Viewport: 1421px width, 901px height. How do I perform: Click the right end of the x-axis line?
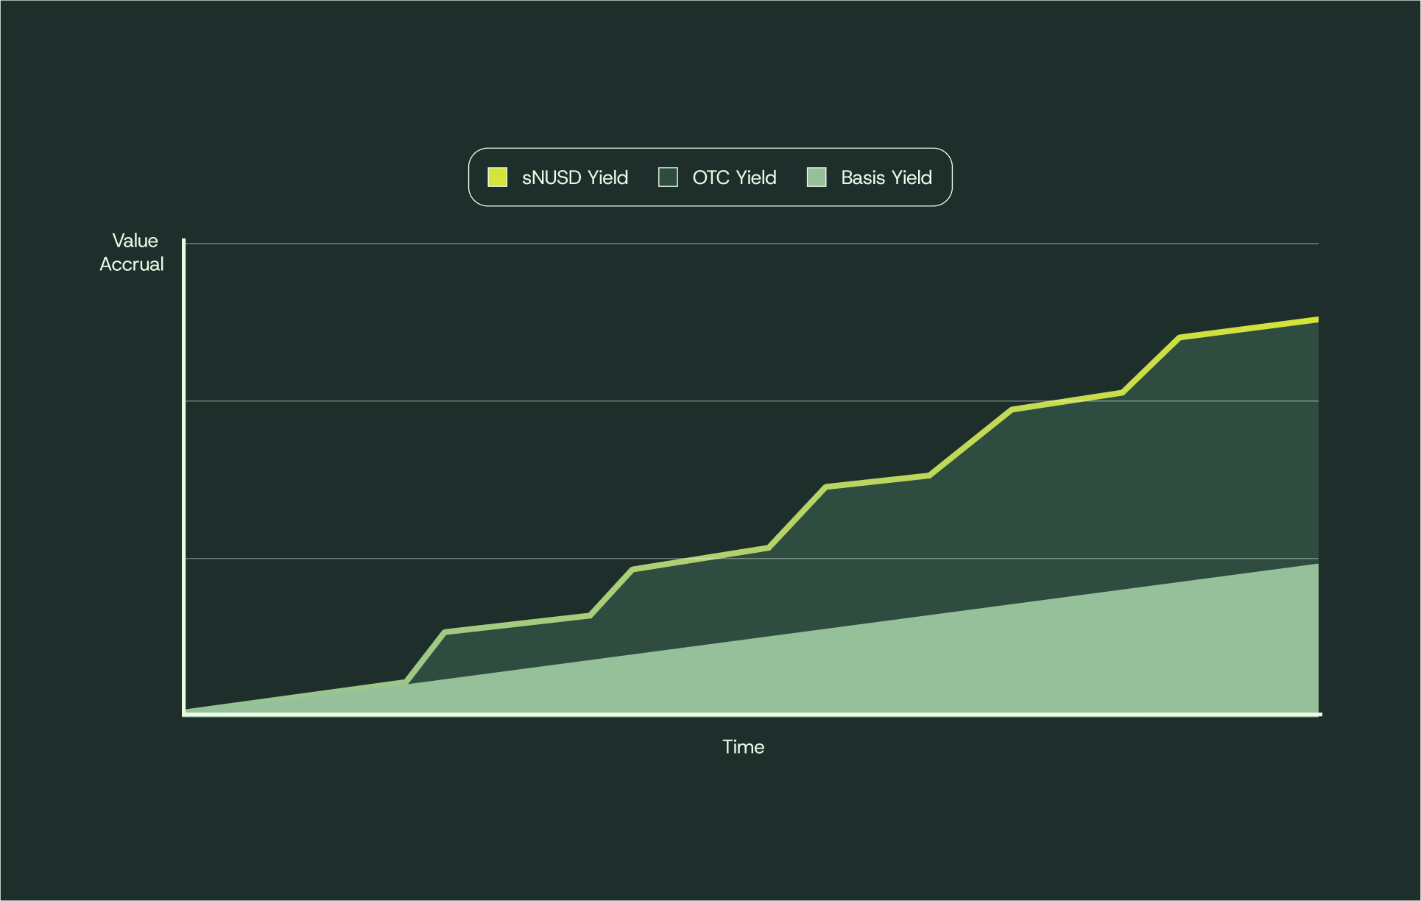1319,714
